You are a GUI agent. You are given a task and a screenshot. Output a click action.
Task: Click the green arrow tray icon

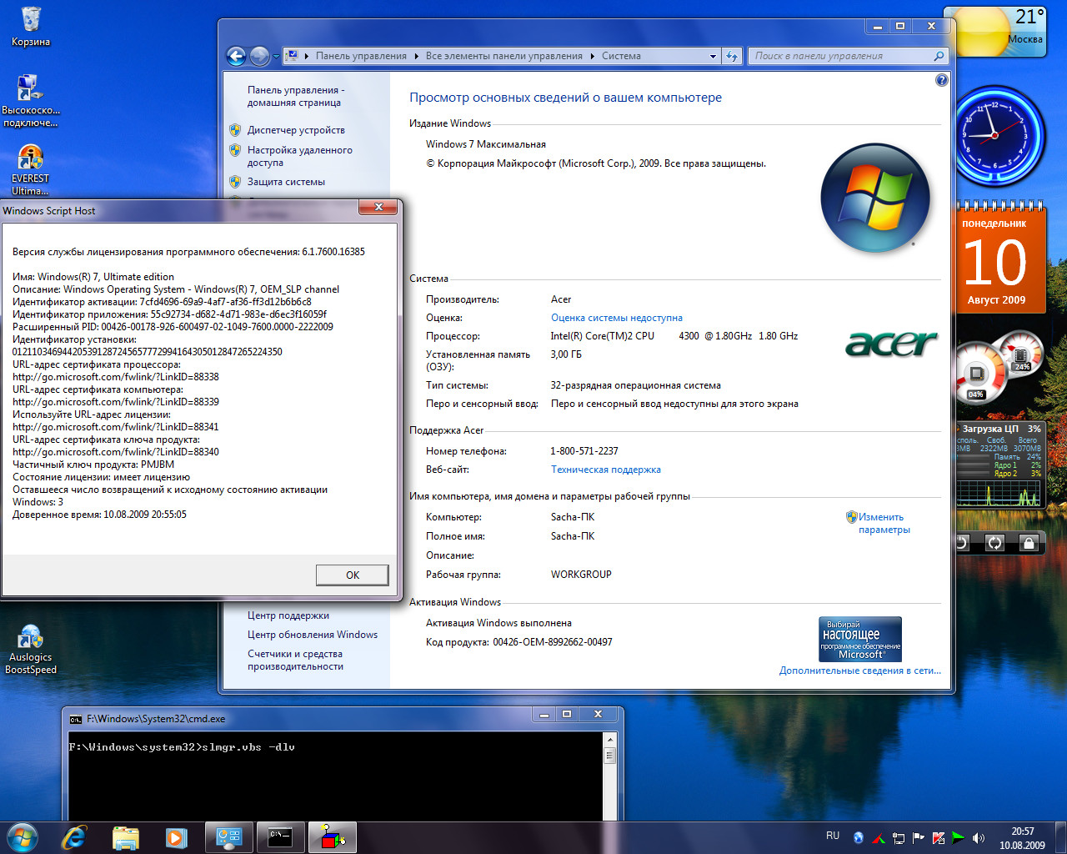pos(959,837)
